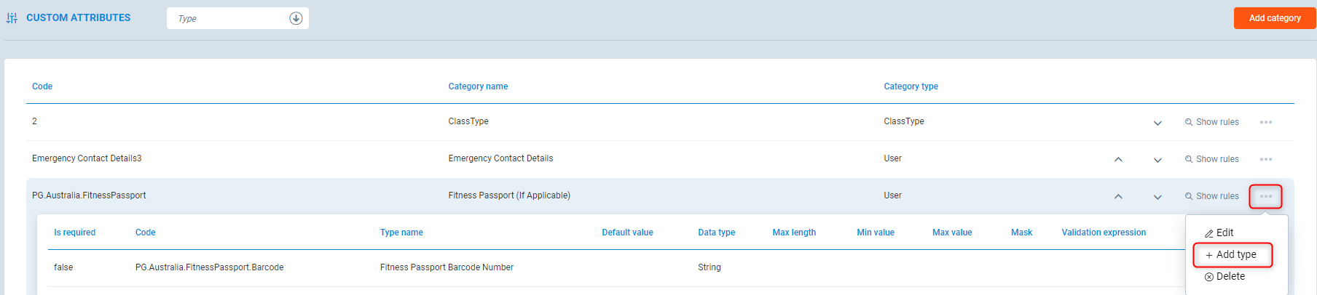This screenshot has width=1317, height=295.
Task: Click the Custom Attributes sliders icon
Action: 12,18
